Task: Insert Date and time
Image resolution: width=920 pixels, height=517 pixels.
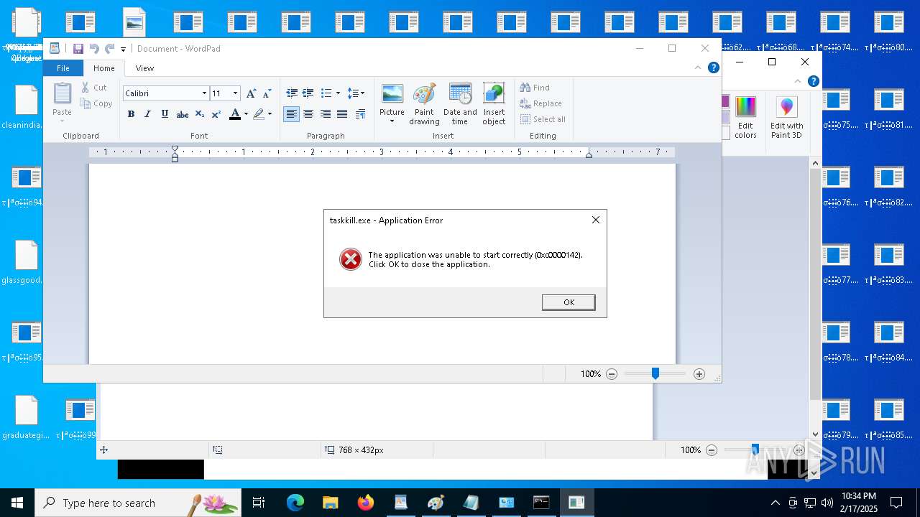Action: click(460, 104)
